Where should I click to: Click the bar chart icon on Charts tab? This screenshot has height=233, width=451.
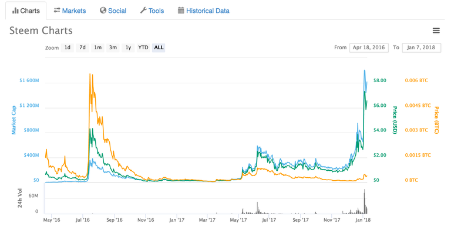[x=15, y=11]
